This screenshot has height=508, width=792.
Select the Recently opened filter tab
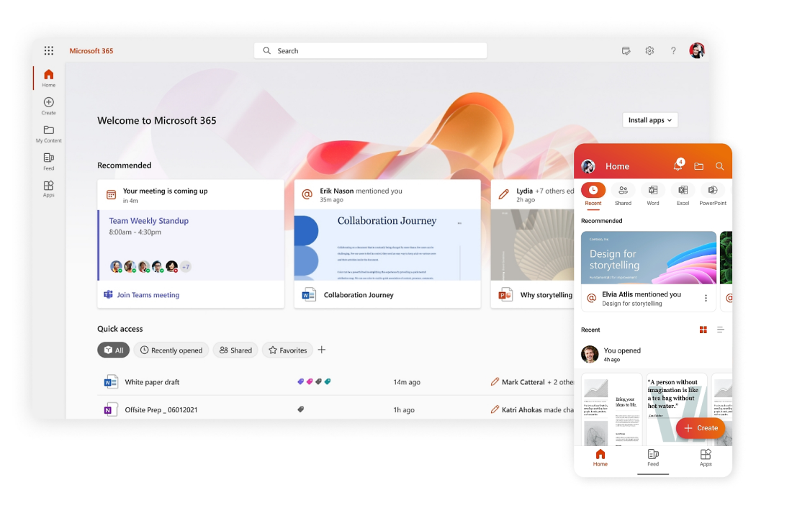click(171, 350)
